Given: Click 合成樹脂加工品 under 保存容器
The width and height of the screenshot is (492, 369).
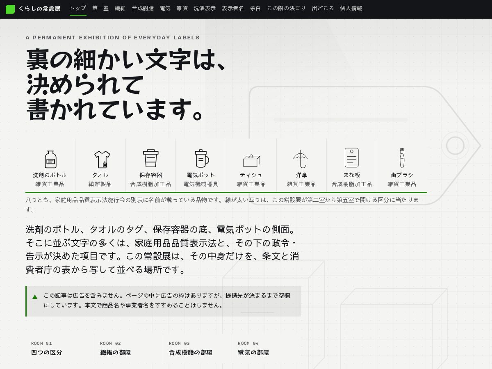Looking at the screenshot, I should [x=151, y=184].
